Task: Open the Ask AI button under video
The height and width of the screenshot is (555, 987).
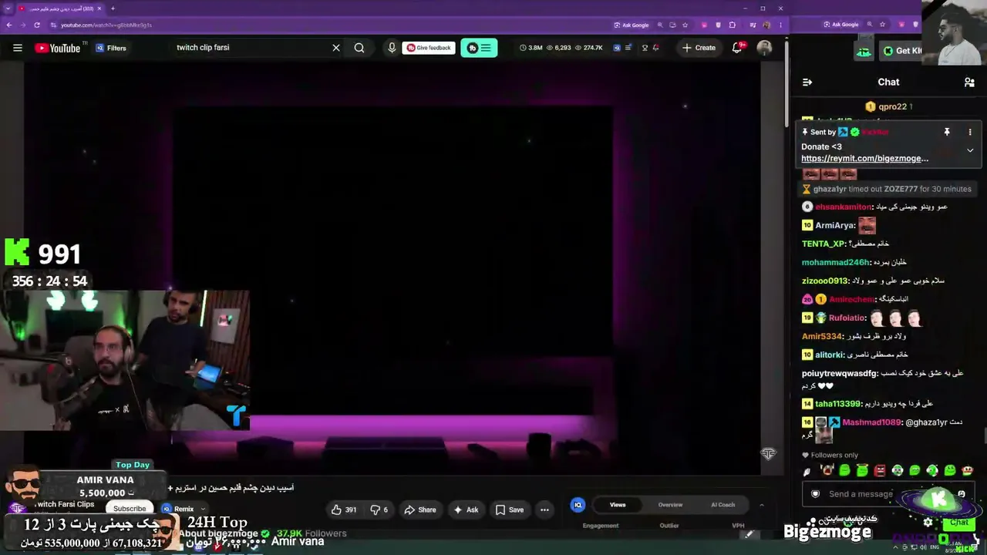Action: tap(466, 510)
